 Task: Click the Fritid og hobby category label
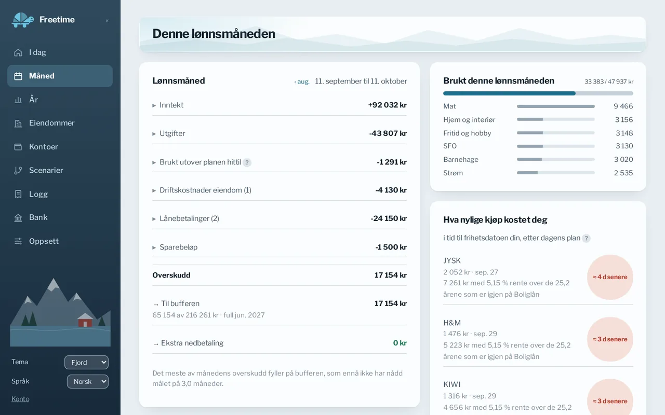point(467,133)
